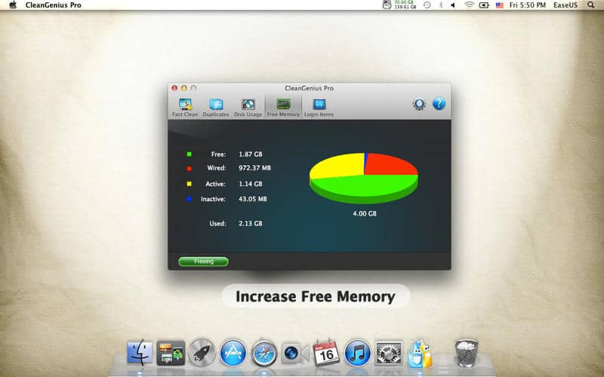Open the camera app in the Dock
The width and height of the screenshot is (604, 377).
294,353
